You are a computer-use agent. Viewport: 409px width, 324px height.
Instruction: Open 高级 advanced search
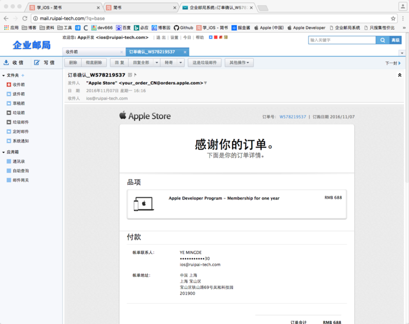396,40
